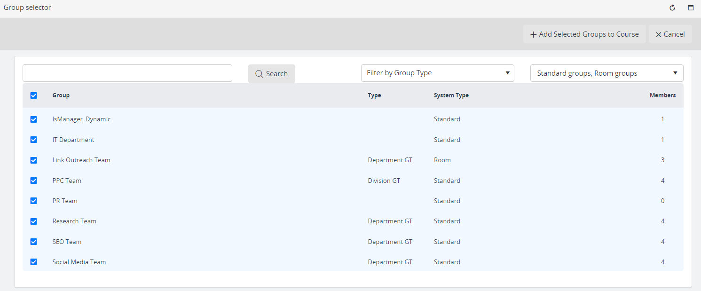Click Standard in the PR Team row

[x=447, y=201]
